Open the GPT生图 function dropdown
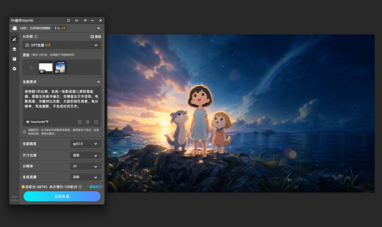Image resolution: width=382 pixels, height=227 pixels. click(62, 45)
